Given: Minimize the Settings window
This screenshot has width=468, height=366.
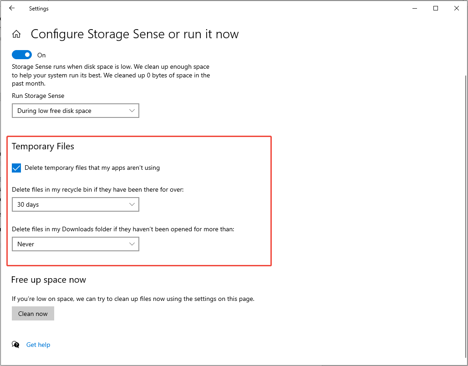Looking at the screenshot, I should click(x=415, y=8).
